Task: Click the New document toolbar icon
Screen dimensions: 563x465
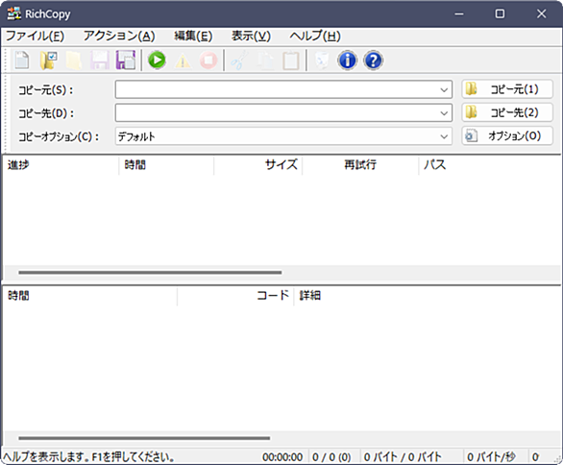Action: pyautogui.click(x=22, y=61)
